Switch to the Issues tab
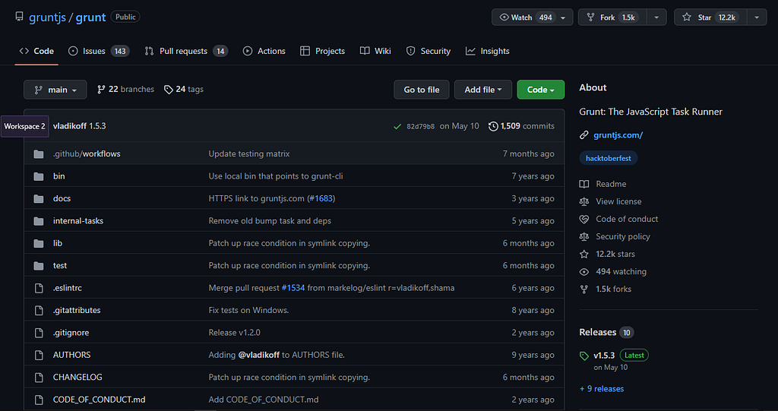 [x=99, y=51]
